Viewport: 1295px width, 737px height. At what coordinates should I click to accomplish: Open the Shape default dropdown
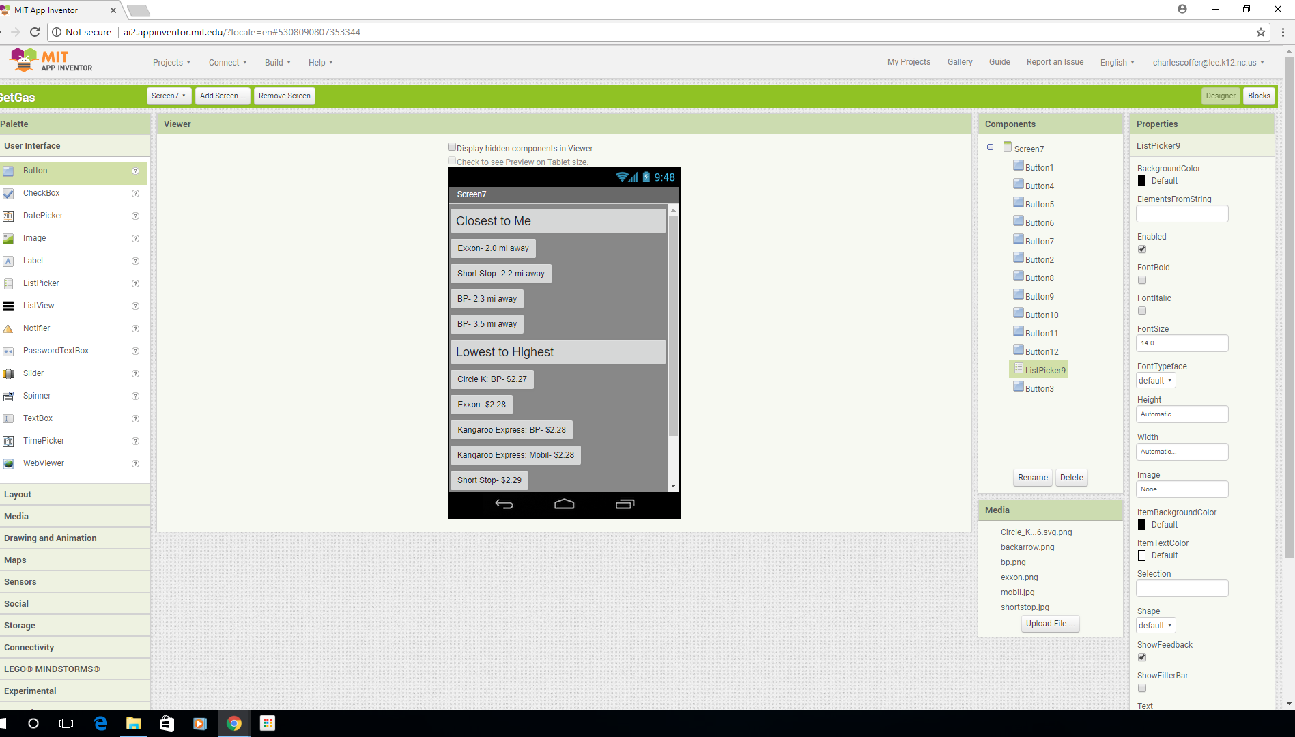pos(1156,626)
